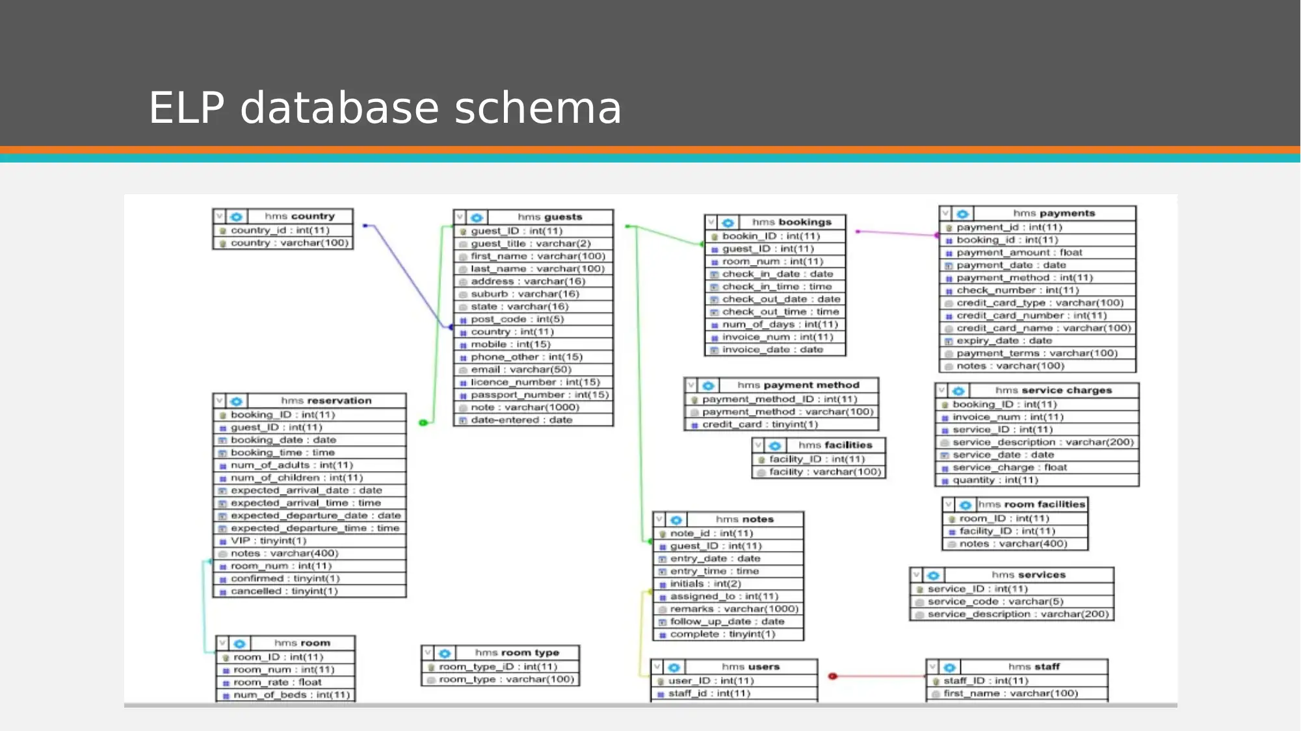
Task: Click key icon beside bookin_ID in bookings
Action: tap(714, 237)
